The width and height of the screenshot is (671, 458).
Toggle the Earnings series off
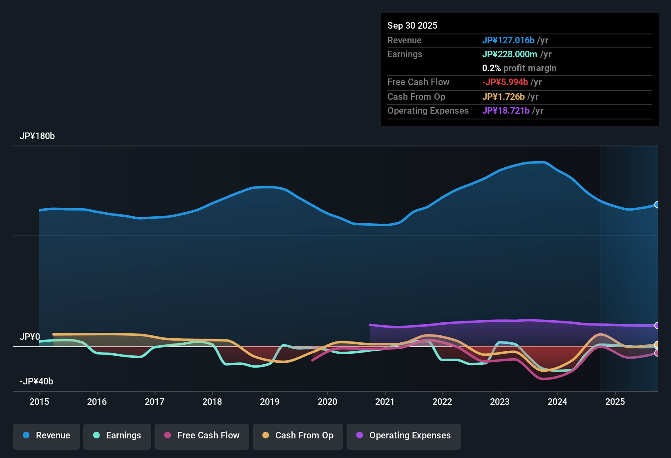[117, 436]
